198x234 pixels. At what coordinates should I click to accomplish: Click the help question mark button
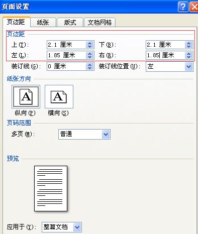[x=183, y=7]
